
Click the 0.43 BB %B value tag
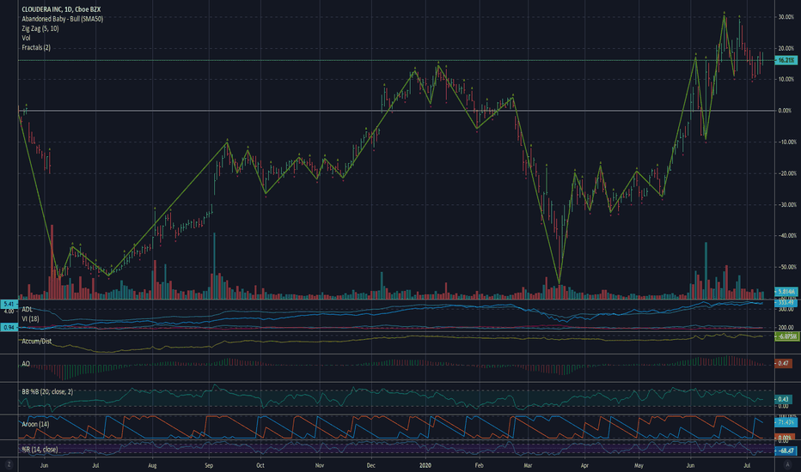[783, 399]
